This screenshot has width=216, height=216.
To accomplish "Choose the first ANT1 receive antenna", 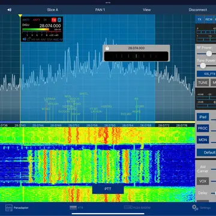I will tap(26, 20).
